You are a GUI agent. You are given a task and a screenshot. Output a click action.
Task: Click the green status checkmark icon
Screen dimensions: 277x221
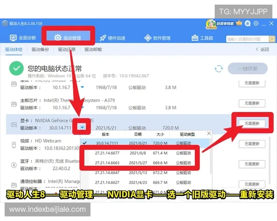[16, 69]
